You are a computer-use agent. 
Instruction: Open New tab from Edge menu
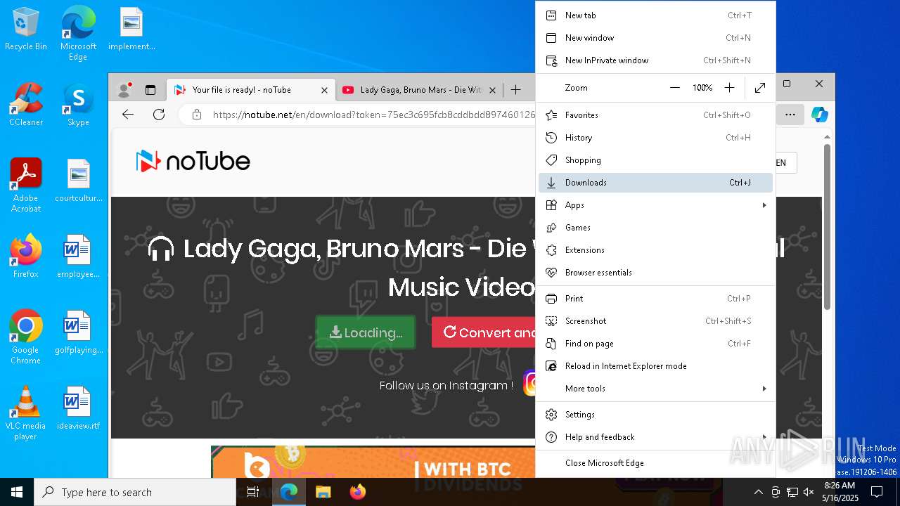point(655,15)
